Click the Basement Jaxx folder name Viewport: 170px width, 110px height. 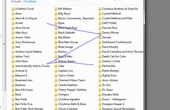[x=24, y=80]
